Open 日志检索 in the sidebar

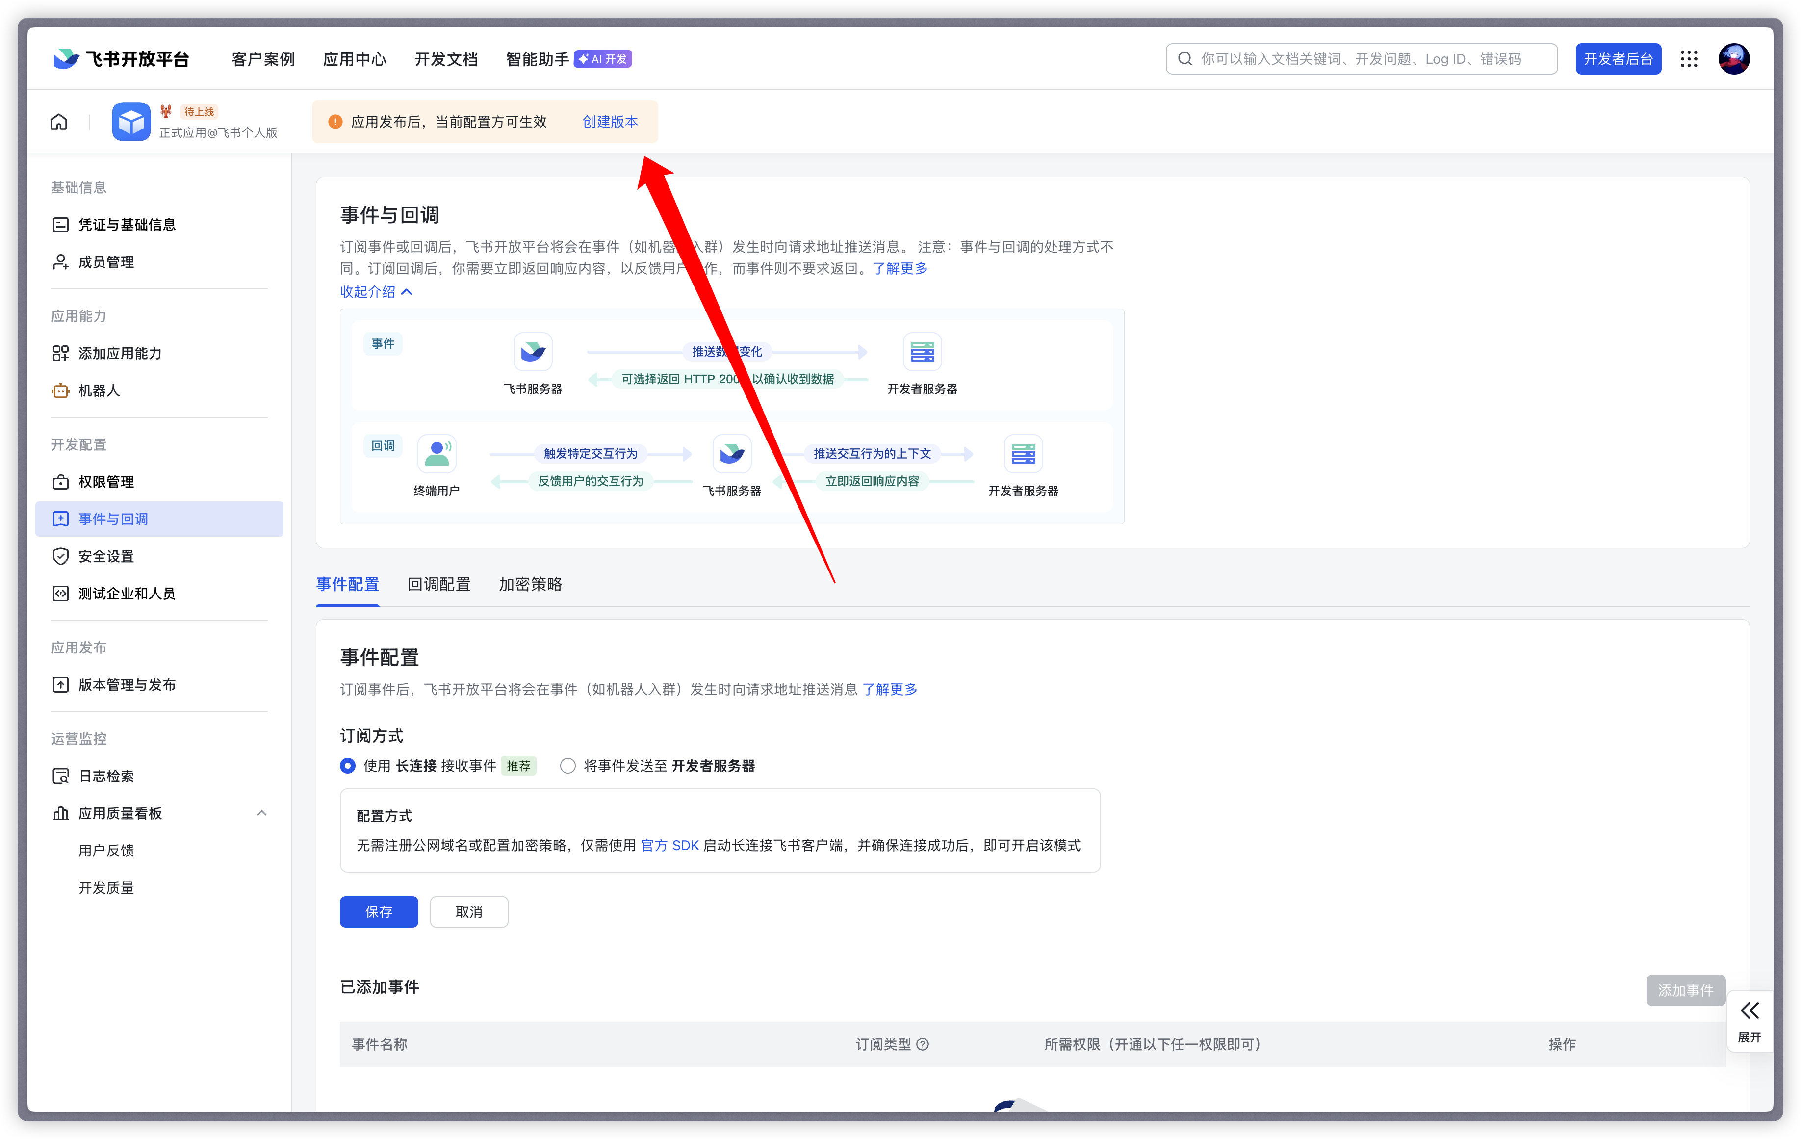pos(106,777)
